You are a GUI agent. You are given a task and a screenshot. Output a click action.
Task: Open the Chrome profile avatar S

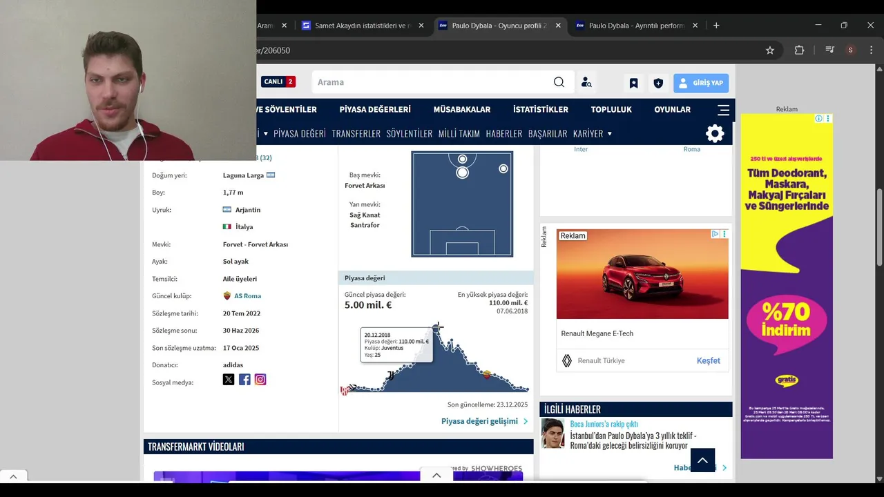850,50
